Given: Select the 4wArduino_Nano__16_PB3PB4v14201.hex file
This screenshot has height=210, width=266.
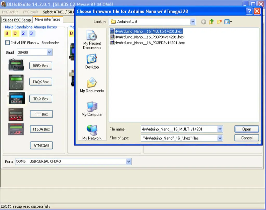Looking at the screenshot, I should coord(149,37).
